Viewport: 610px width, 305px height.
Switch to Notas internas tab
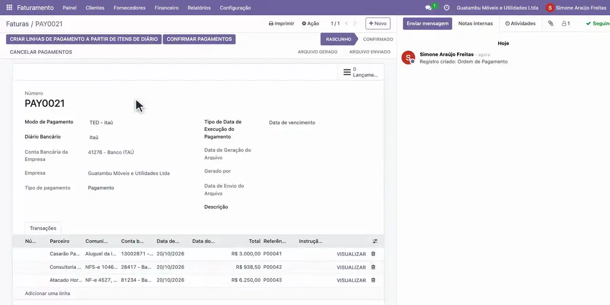476,23
